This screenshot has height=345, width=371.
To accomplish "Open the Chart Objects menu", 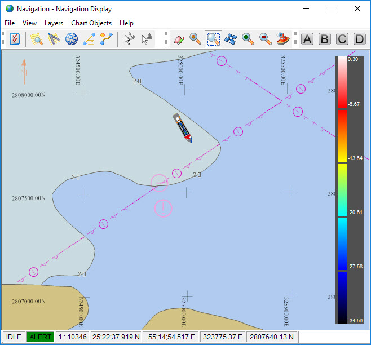I will [x=91, y=23].
